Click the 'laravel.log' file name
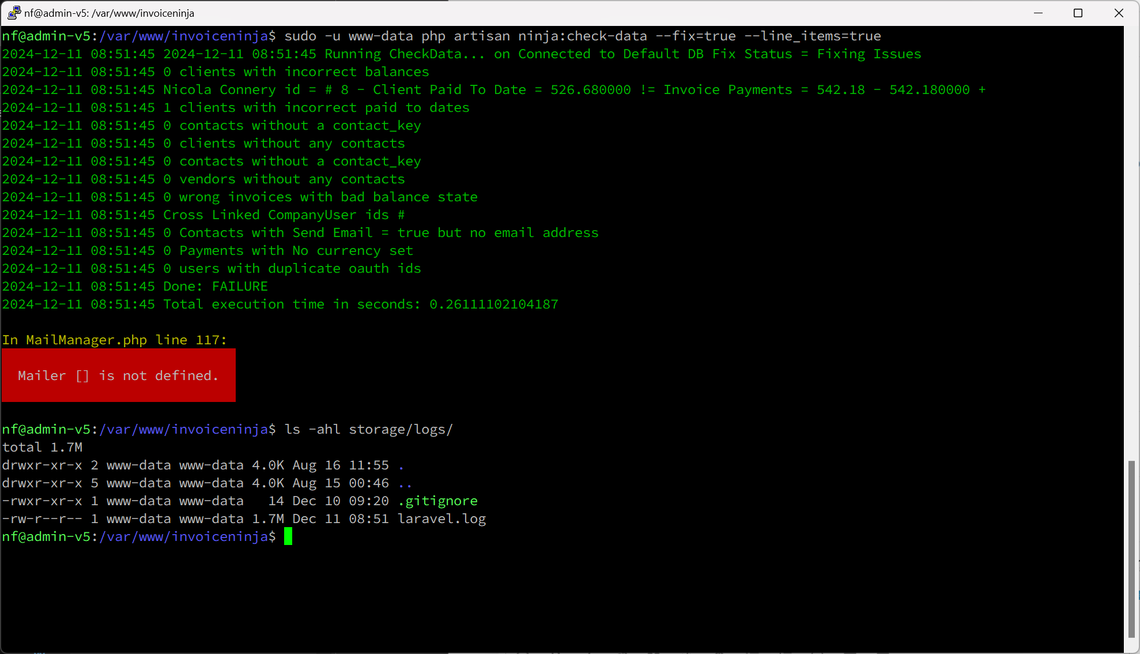The height and width of the screenshot is (654, 1140). pyautogui.click(x=441, y=518)
